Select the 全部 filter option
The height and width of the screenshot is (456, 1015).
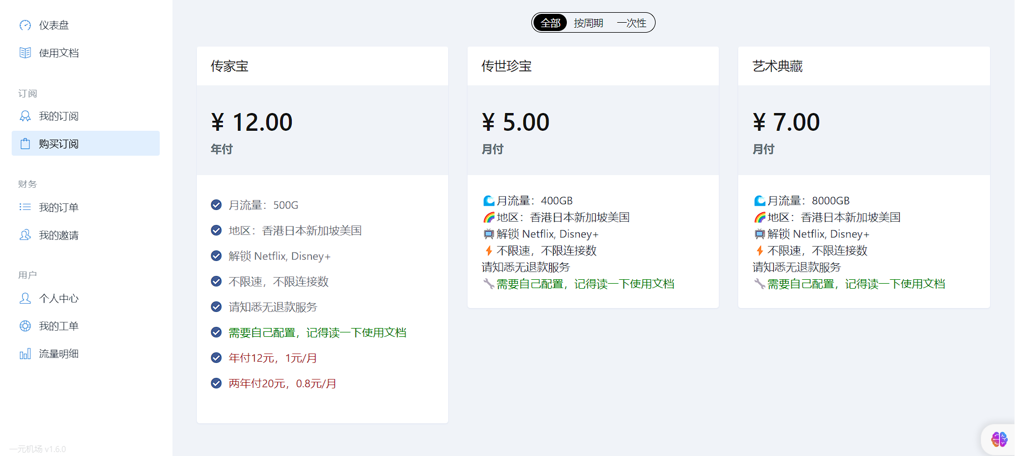(x=551, y=23)
